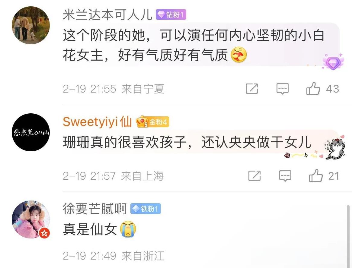This screenshot has height=268, width=352.
Task: Open reply on Sweetyiyi仙's comment
Action: pyautogui.click(x=285, y=176)
